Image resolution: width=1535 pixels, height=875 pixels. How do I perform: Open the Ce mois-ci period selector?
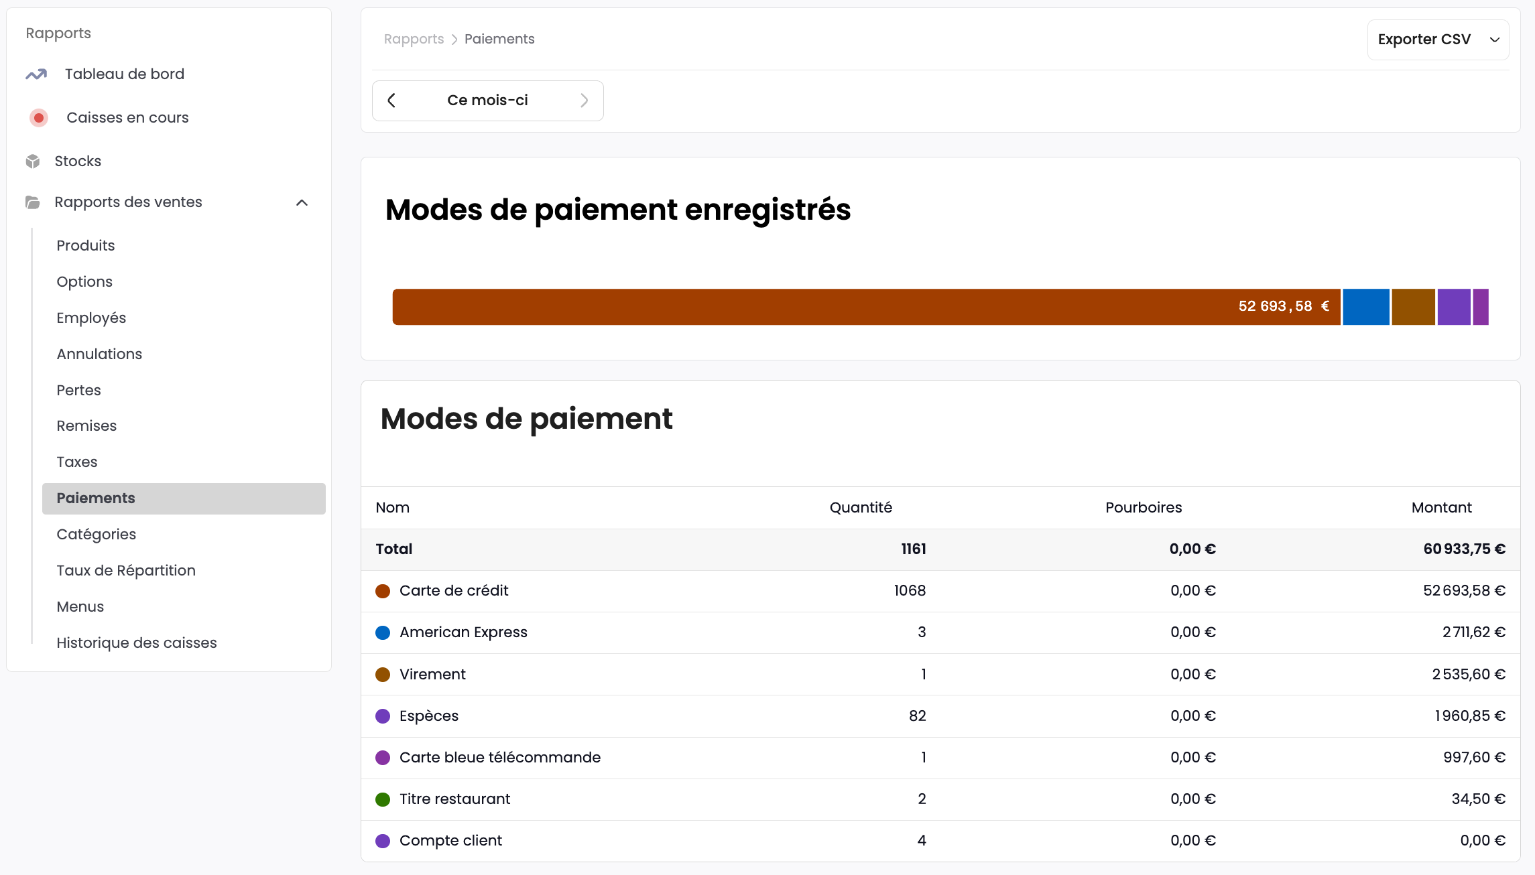tap(487, 100)
